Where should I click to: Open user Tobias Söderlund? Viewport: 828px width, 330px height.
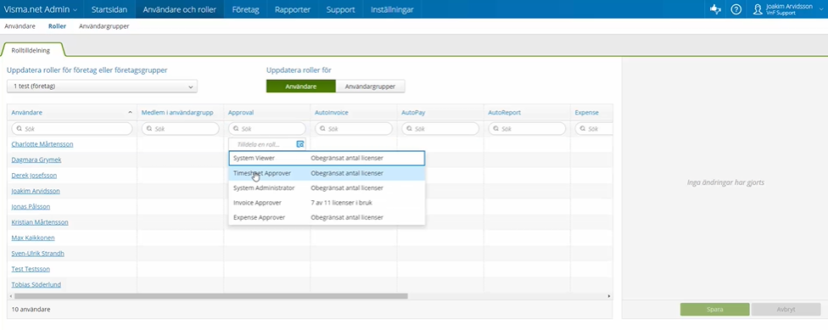coord(36,284)
